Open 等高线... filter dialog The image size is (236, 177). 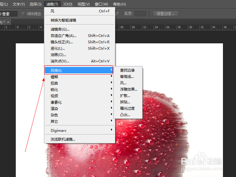[128, 77]
